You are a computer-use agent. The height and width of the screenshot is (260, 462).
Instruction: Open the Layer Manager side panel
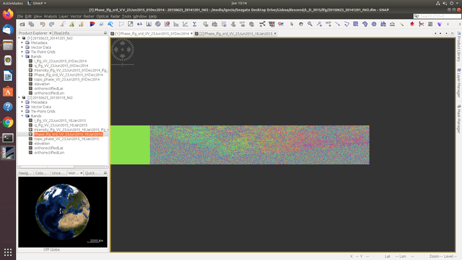click(x=459, y=83)
